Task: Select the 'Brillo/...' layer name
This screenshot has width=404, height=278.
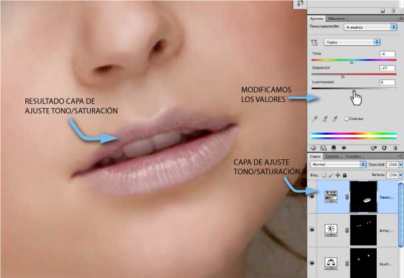Action: point(386,231)
